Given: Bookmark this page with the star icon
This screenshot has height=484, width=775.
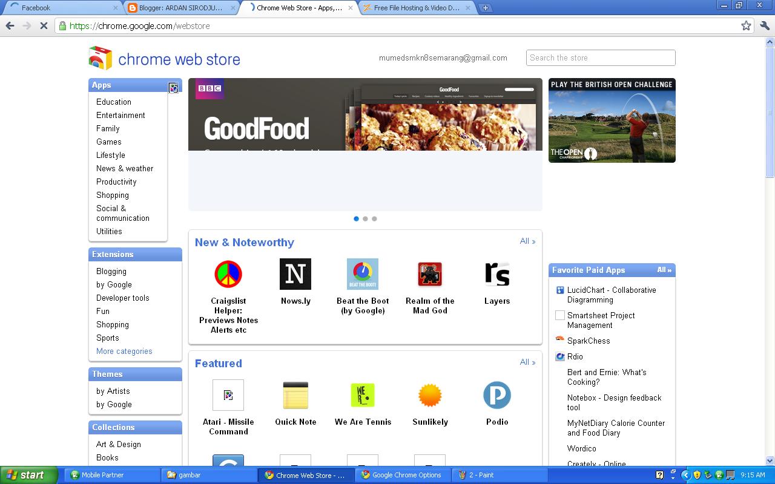Looking at the screenshot, I should (746, 25).
